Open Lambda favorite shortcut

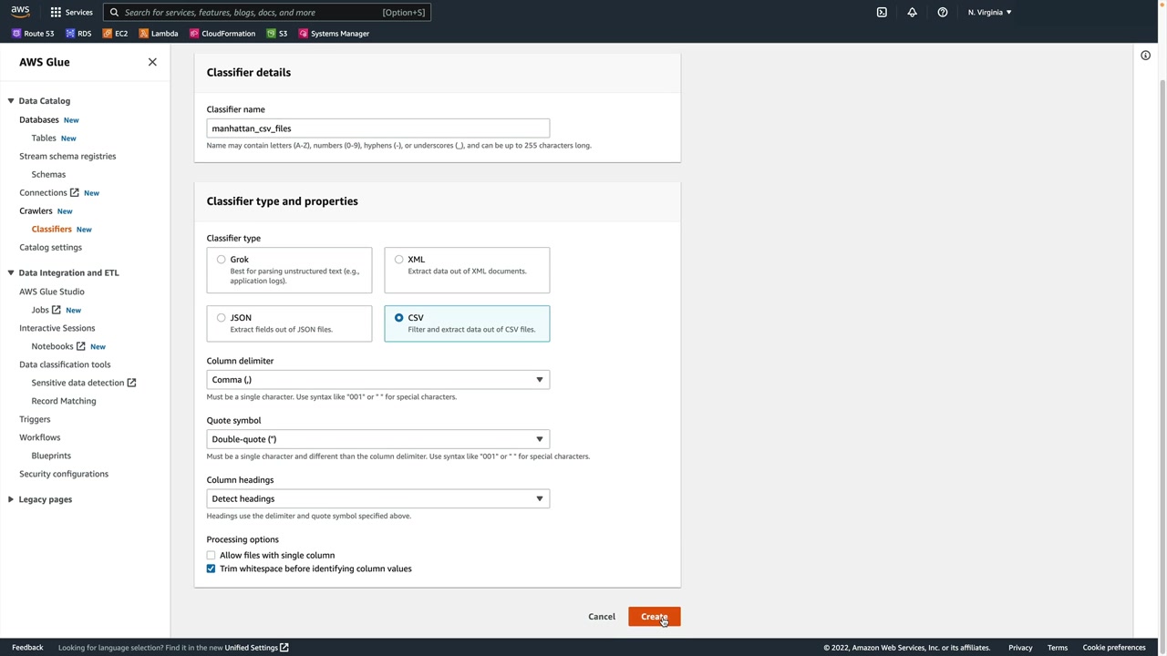(x=159, y=34)
